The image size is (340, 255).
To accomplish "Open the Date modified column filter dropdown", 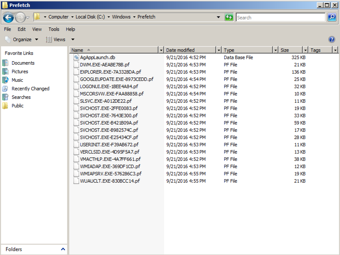I will point(219,50).
